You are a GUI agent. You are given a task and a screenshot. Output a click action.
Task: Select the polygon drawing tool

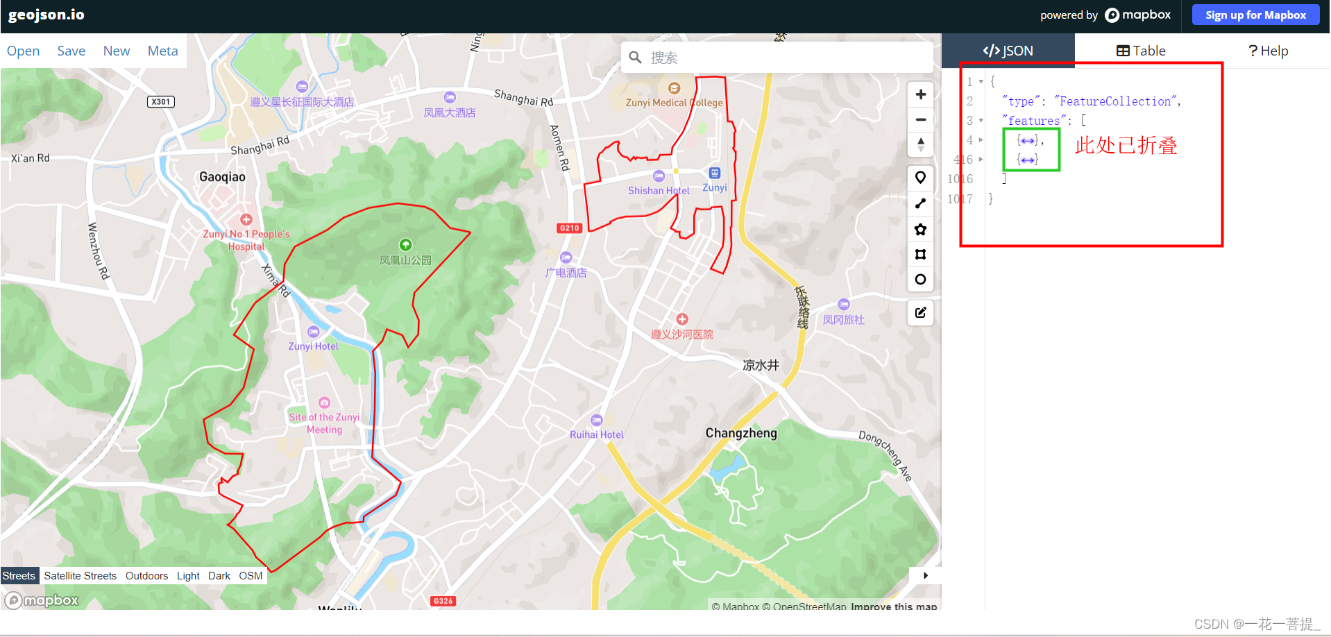click(x=920, y=229)
